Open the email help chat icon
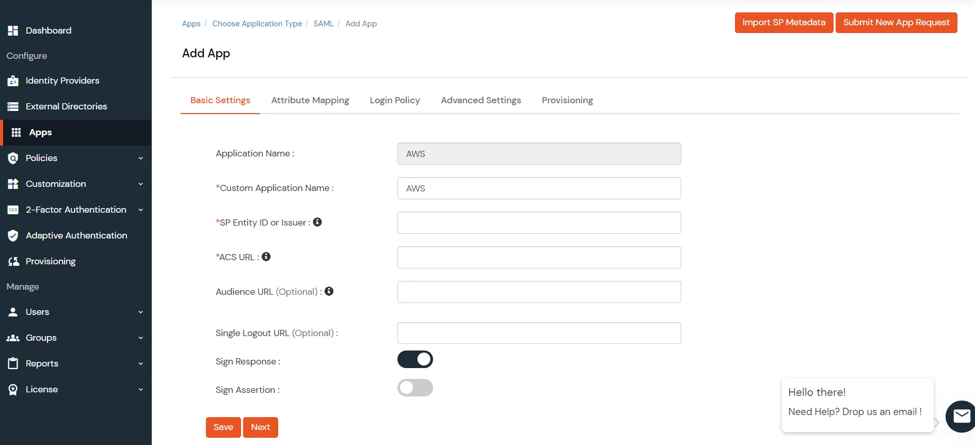 tap(961, 416)
